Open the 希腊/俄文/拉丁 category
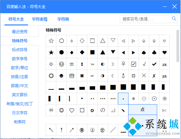Viewport: 181px width, 139px height. (x=20, y=104)
